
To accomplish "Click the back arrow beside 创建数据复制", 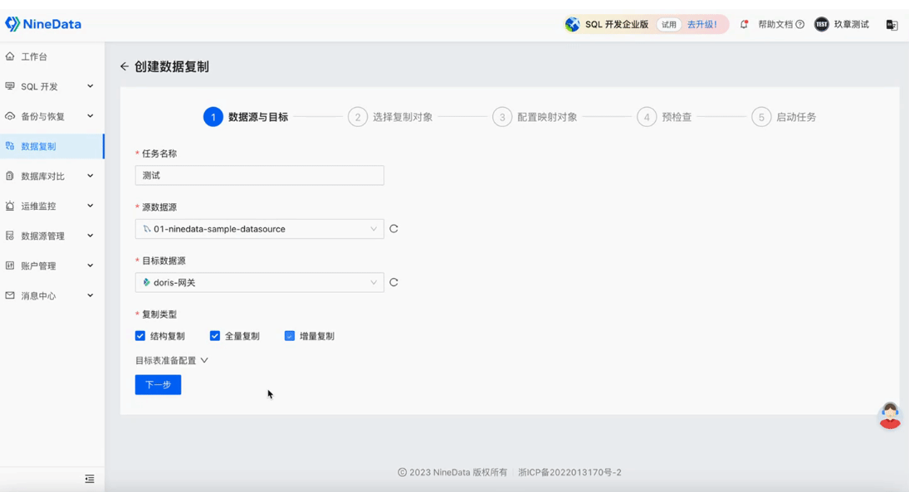I will [x=124, y=66].
